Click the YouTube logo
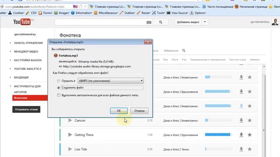This screenshot has height=157, width=280. click(x=22, y=22)
